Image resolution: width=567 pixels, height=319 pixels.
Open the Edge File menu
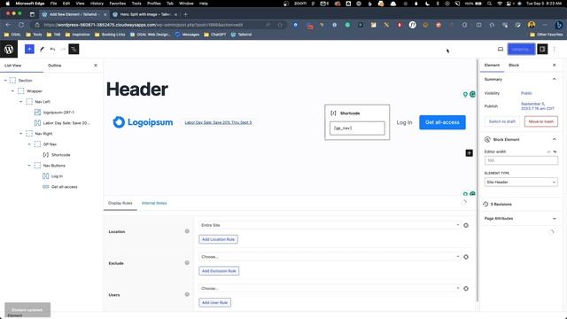[x=53, y=4]
